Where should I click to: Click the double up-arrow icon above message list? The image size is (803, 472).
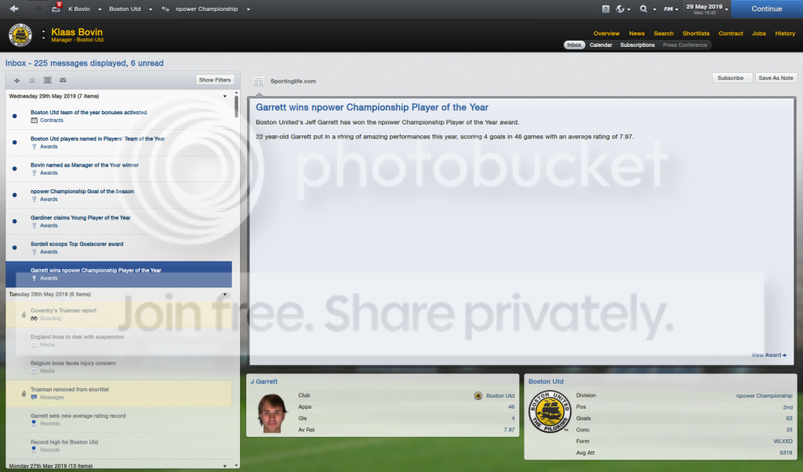click(x=32, y=81)
